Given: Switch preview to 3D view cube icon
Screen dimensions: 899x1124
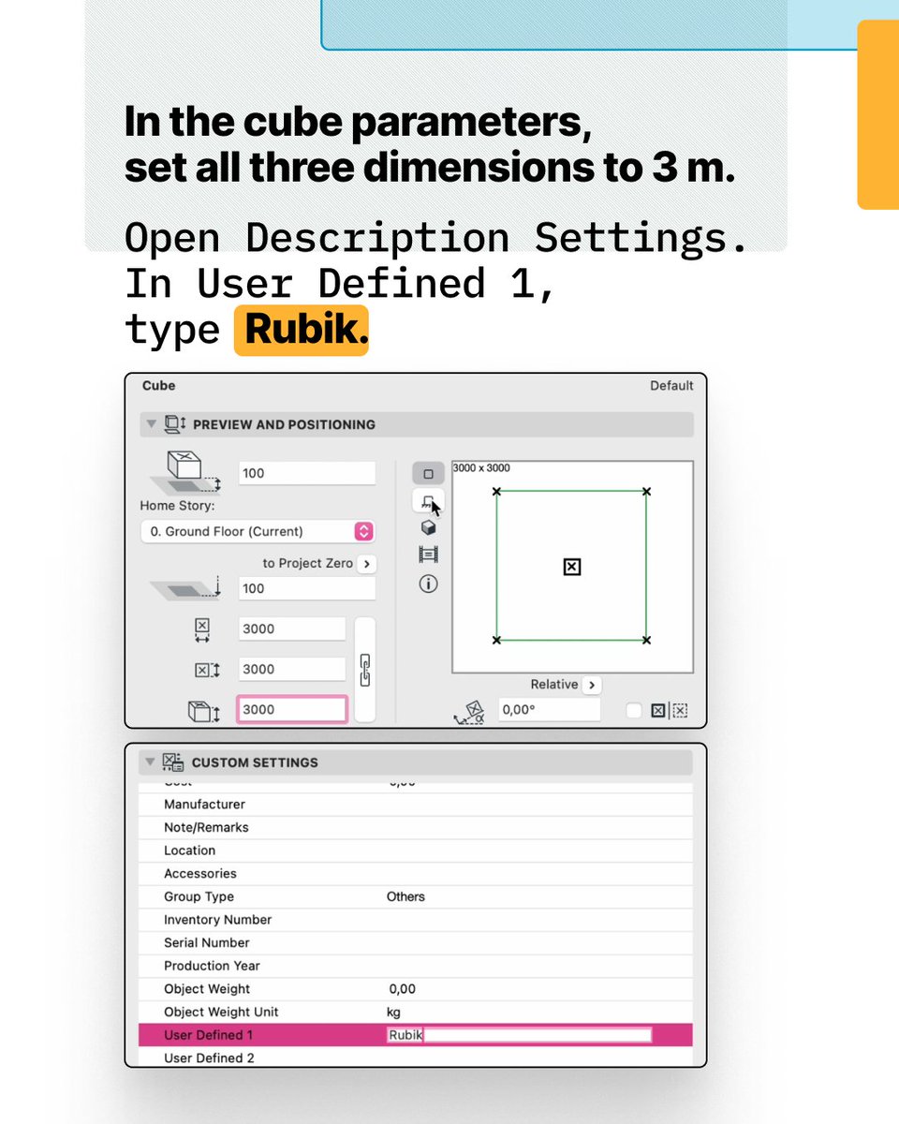Looking at the screenshot, I should 428,525.
